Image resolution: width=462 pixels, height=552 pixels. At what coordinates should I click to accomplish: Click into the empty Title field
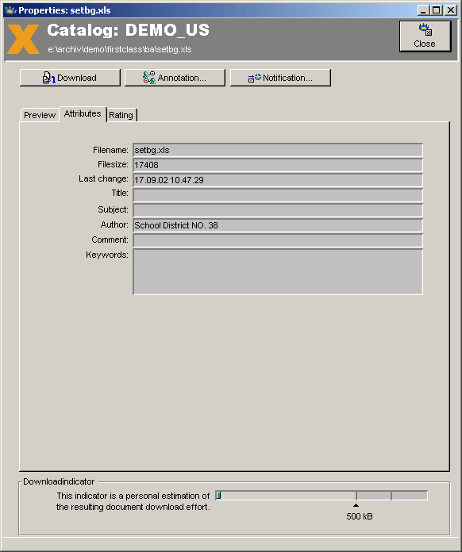278,195
